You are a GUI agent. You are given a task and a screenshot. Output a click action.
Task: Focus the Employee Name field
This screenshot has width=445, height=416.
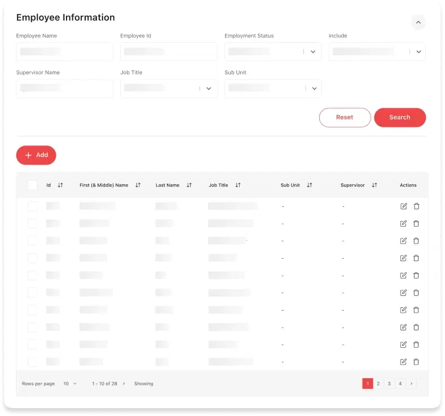(x=64, y=52)
